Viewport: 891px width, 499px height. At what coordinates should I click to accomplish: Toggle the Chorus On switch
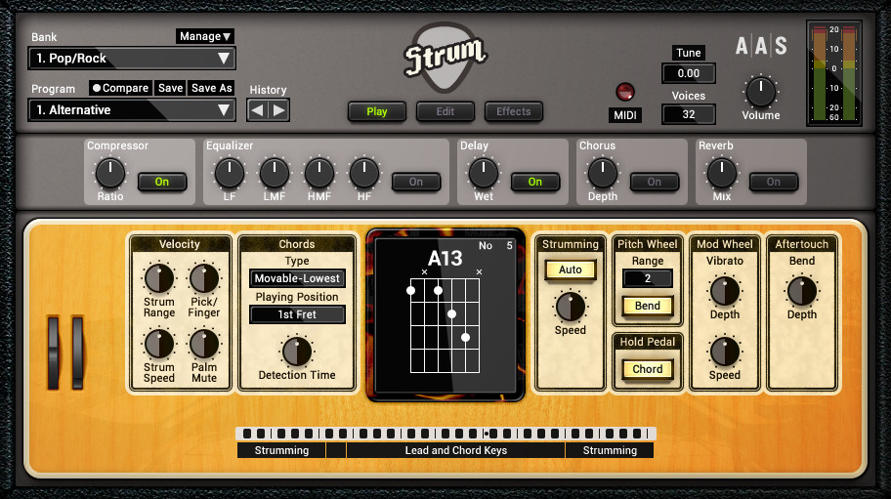click(654, 182)
